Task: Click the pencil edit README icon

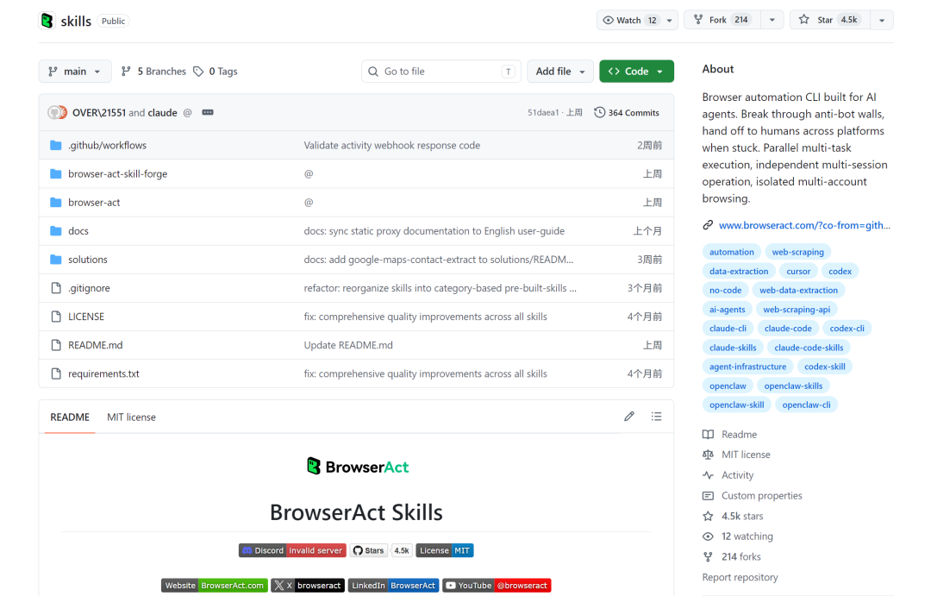Action: click(628, 417)
